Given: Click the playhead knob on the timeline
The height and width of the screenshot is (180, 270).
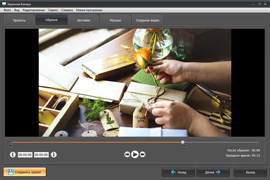Looking at the screenshot, I should (183, 142).
